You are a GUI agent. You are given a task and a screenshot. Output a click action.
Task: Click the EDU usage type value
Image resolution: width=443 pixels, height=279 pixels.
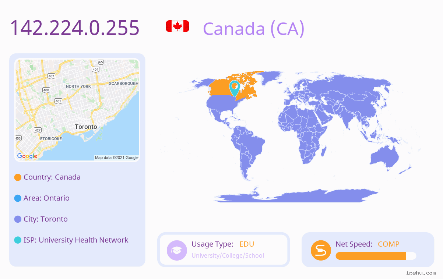pyautogui.click(x=247, y=244)
